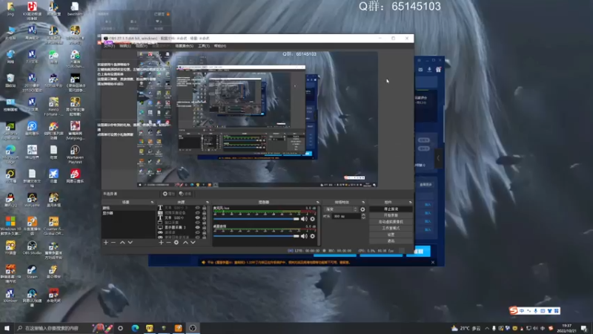The image size is (593, 334).
Task: Open the View menu in OBS
Action: (x=142, y=46)
